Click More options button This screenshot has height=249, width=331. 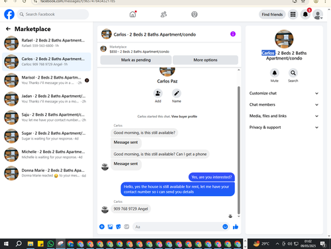[205, 60]
